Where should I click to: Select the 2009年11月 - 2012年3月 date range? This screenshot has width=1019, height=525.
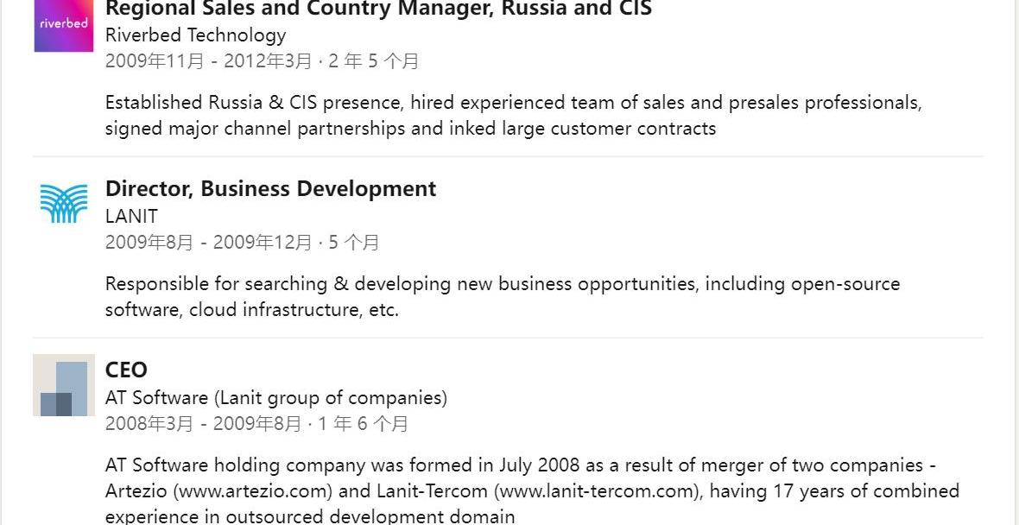pyautogui.click(x=209, y=61)
